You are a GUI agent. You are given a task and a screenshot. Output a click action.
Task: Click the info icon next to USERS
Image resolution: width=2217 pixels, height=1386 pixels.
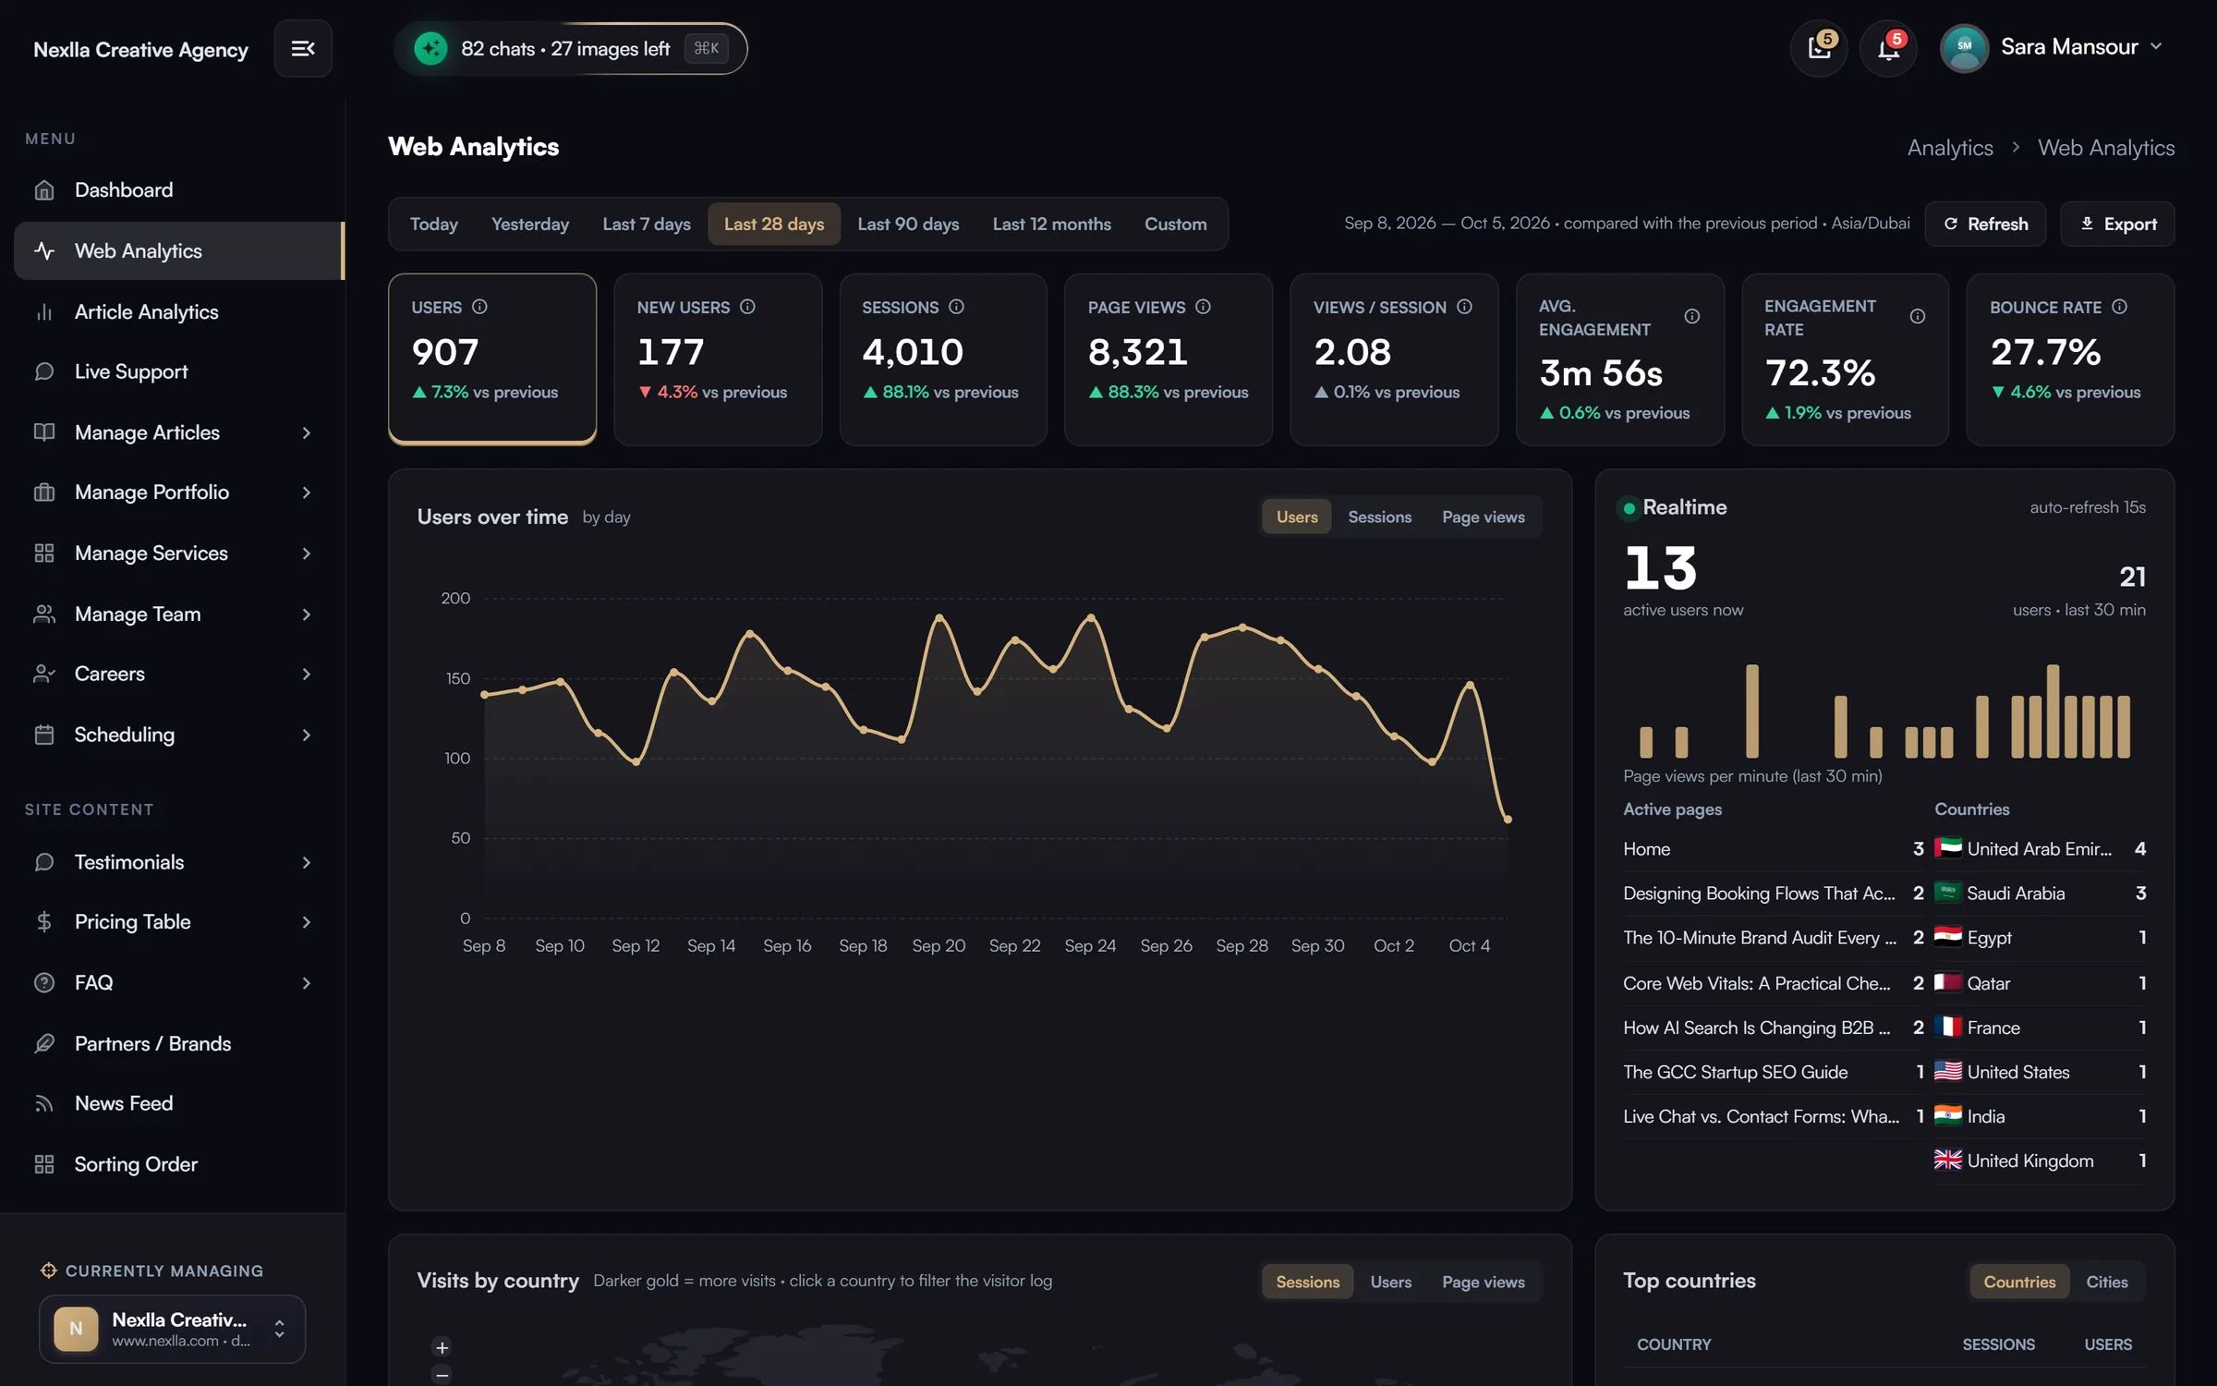tap(479, 307)
